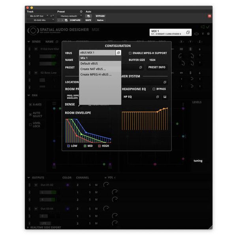The image size is (237, 237).
Task: Toggle the HIGH envelope checkbox
Action: [x=100, y=146]
